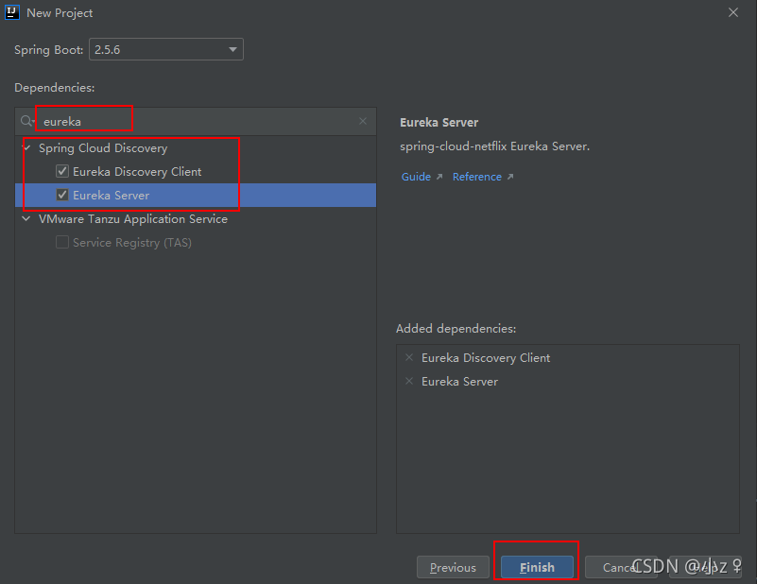This screenshot has width=757, height=584.
Task: Go back with the Previous button
Action: pyautogui.click(x=453, y=567)
